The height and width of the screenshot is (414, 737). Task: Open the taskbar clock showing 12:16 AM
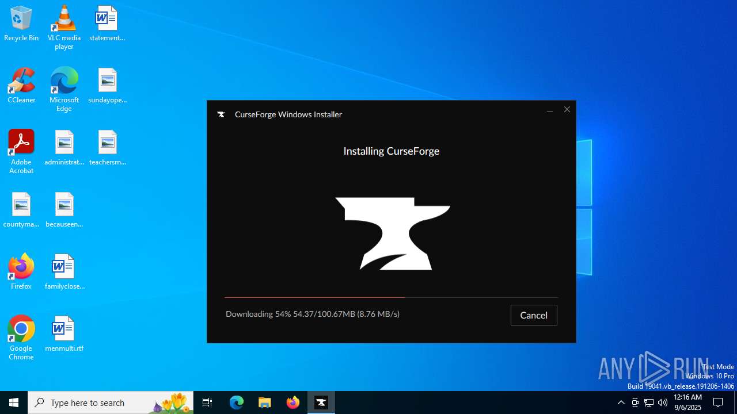click(687, 402)
